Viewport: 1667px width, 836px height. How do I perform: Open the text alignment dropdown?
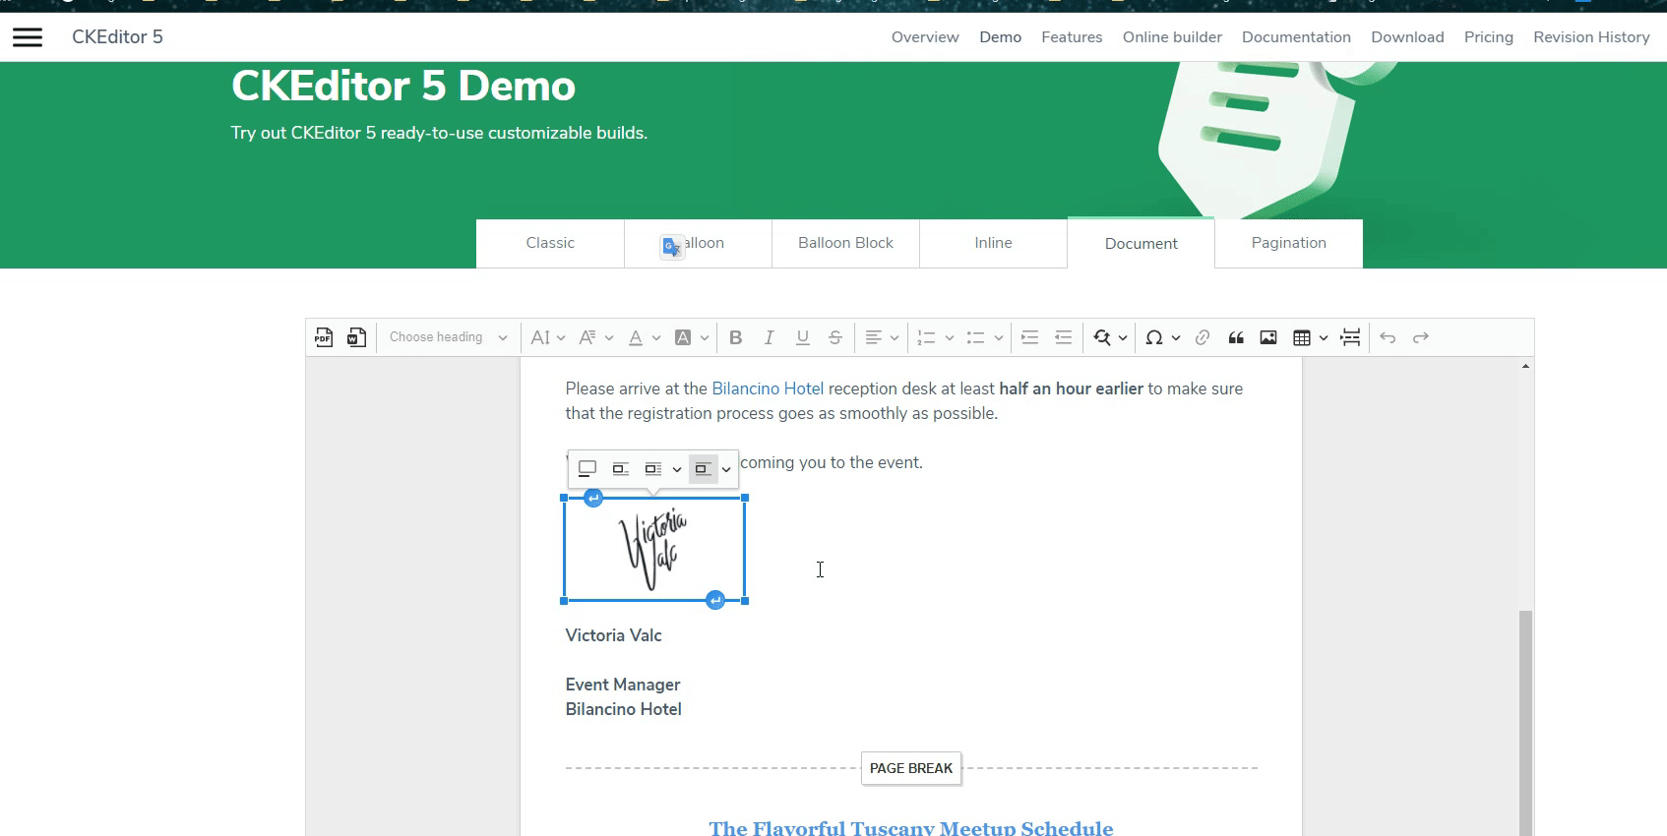[882, 337]
